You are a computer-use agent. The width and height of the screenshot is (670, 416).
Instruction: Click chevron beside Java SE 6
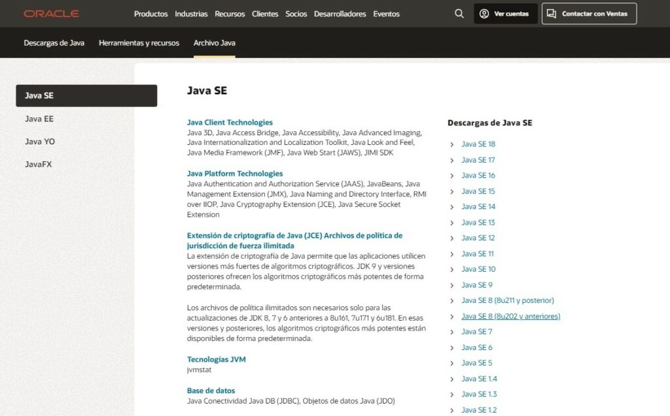pos(451,347)
